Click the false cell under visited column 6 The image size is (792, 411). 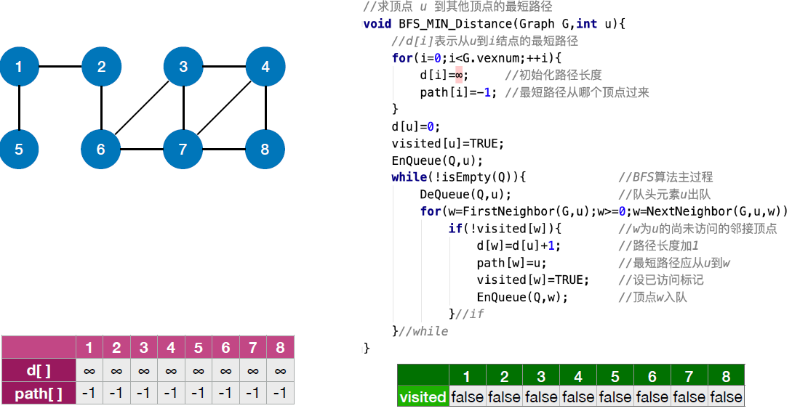click(x=652, y=396)
